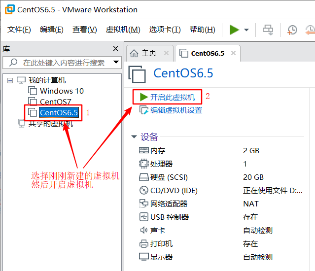The height and width of the screenshot is (271, 315).
Task: Collapse the 设备 section
Action: click(x=134, y=136)
